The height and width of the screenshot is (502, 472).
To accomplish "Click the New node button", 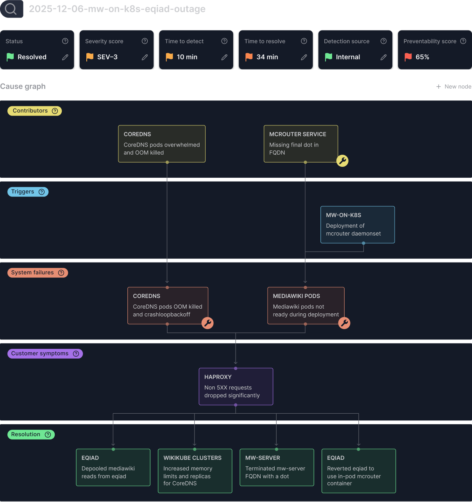I will click(453, 86).
